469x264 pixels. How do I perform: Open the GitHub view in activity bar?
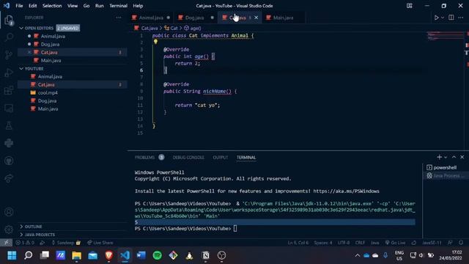[x=9, y=161]
